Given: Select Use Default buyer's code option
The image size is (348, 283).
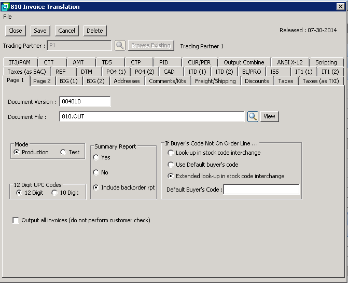Looking at the screenshot, I should click(171, 165).
